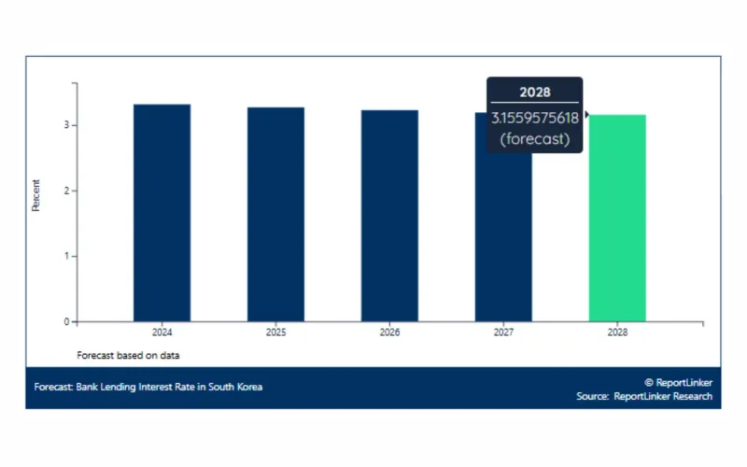Click the 2025 dark blue bar
Image resolution: width=747 pixels, height=467 pixels.
(275, 215)
